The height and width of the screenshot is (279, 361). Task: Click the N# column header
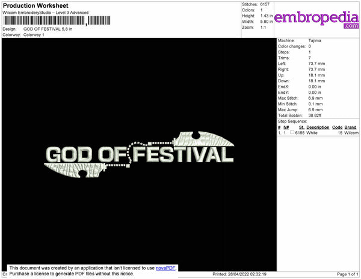click(x=286, y=127)
